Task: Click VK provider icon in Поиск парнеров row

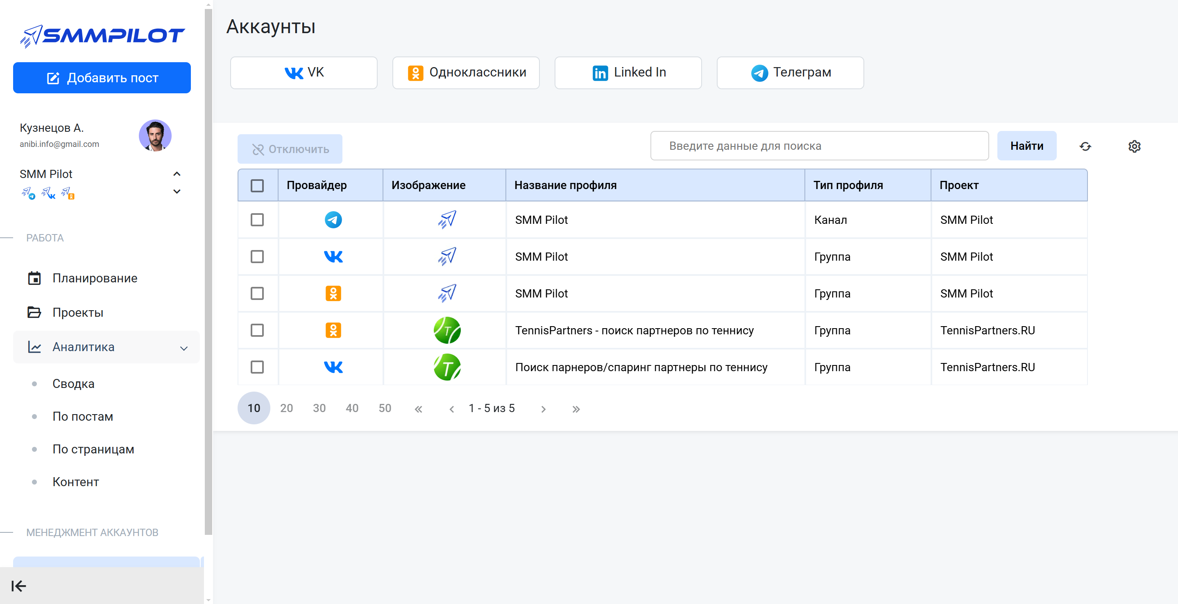Action: click(333, 367)
